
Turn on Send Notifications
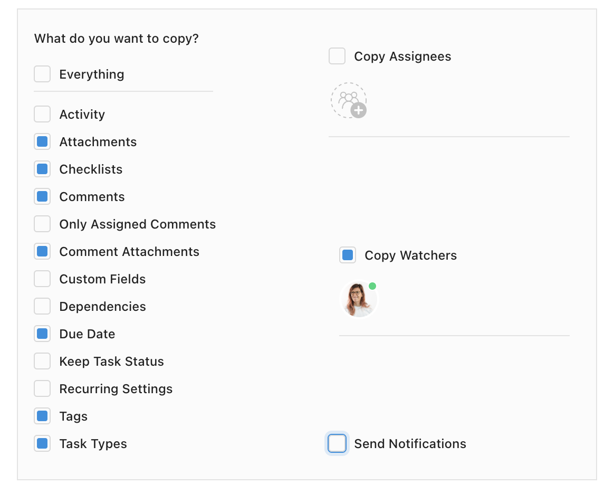point(337,443)
